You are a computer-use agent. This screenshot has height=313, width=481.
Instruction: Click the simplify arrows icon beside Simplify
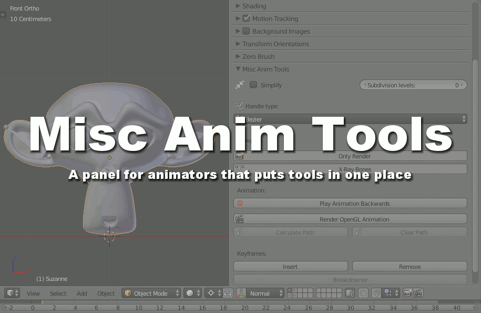(240, 85)
